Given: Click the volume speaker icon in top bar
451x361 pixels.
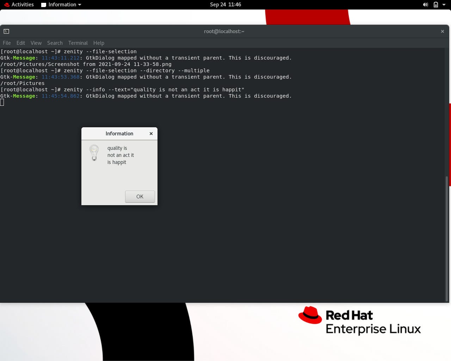Looking at the screenshot, I should [x=425, y=5].
